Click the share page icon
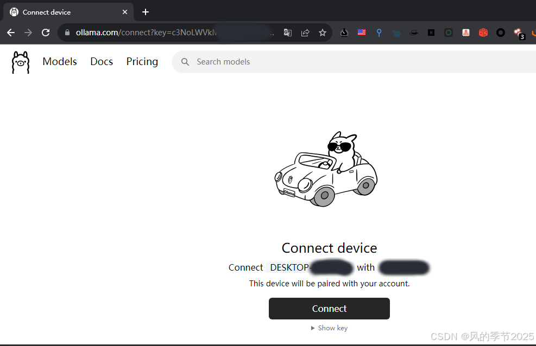 305,33
